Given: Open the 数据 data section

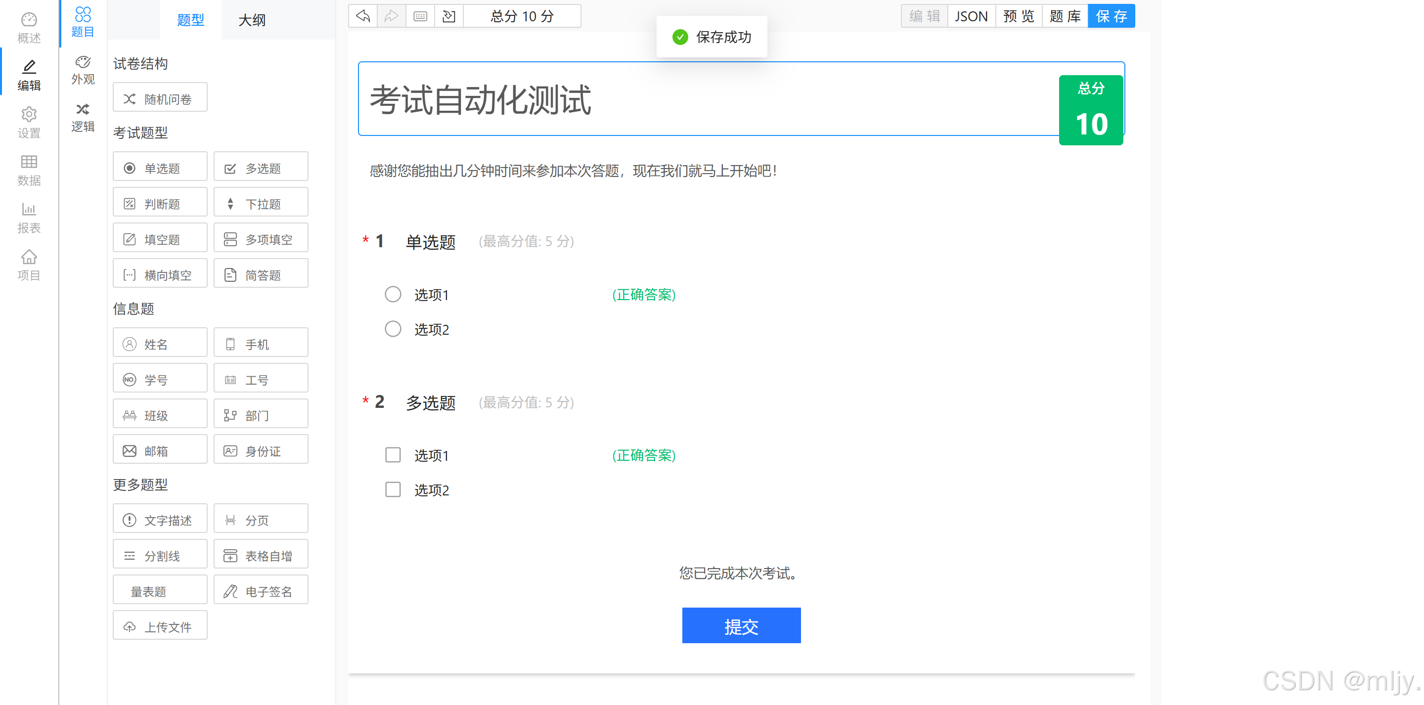Looking at the screenshot, I should 29,170.
